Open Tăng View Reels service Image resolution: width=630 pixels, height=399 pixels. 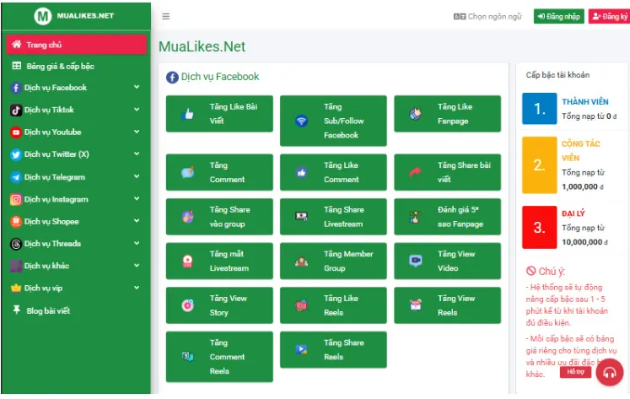coord(447,305)
